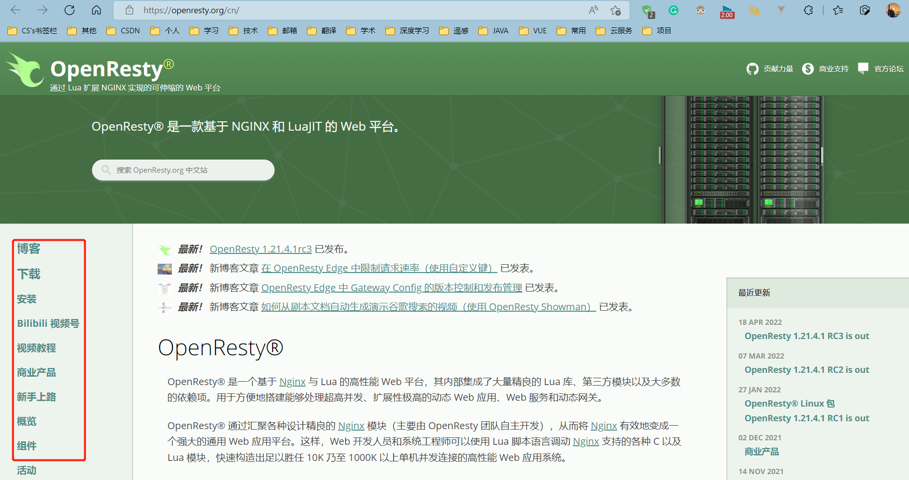Click the magnifier icon in the search box
This screenshot has width=909, height=480.
coord(106,170)
